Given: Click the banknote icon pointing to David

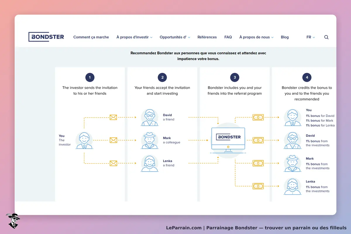Looking at the screenshot, I should [x=258, y=140].
